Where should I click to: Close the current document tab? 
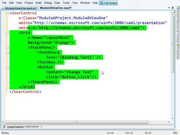click(173, 8)
